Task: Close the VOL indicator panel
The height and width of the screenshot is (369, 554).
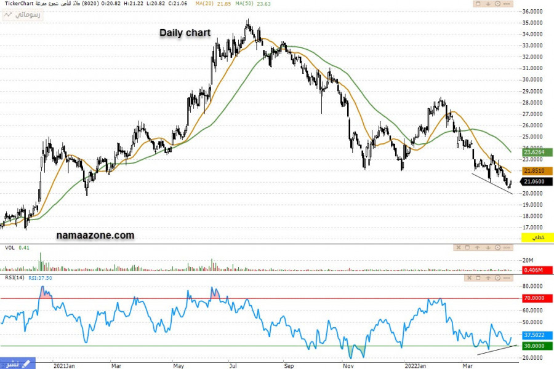Action: tap(459, 247)
